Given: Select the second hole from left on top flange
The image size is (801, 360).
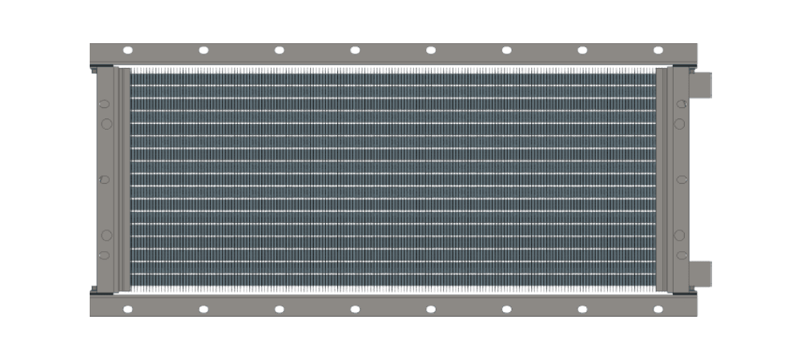Looking at the screenshot, I should click(x=203, y=50).
